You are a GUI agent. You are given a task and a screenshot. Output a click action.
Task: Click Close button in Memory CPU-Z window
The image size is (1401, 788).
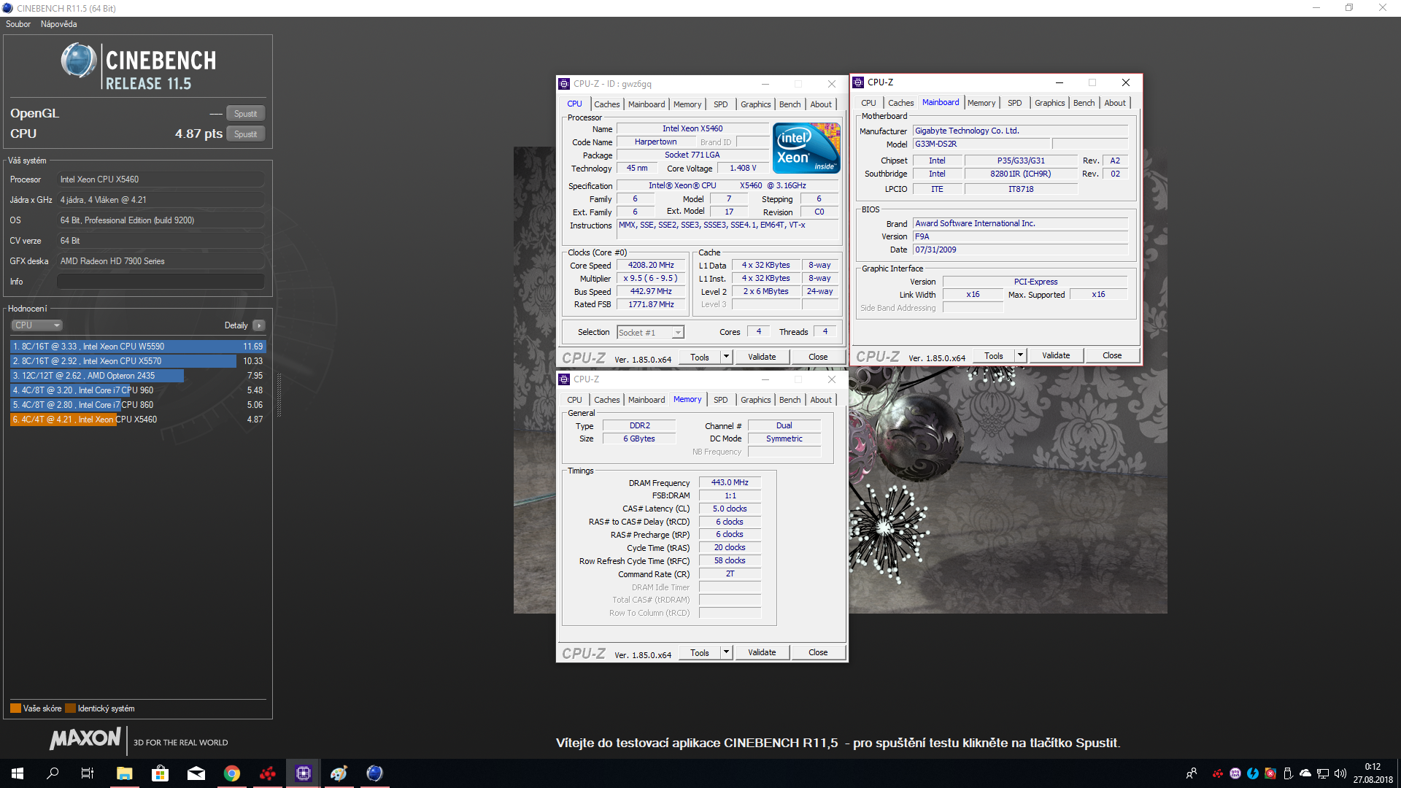[x=818, y=652]
